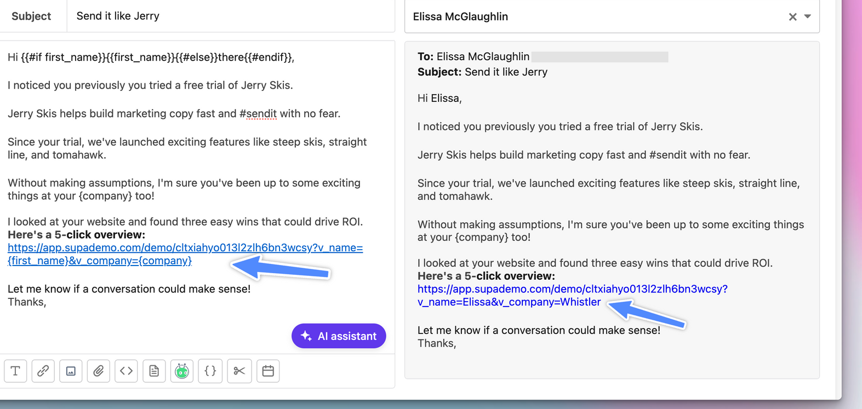Click 'I noticed you previously' line in editor

(x=151, y=85)
